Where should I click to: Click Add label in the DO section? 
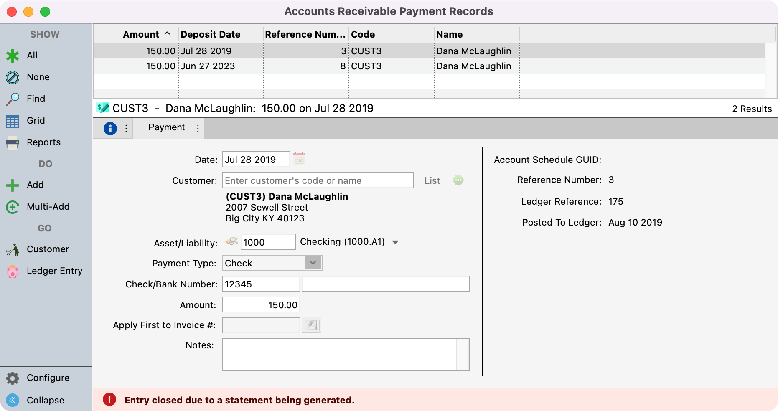(x=35, y=185)
